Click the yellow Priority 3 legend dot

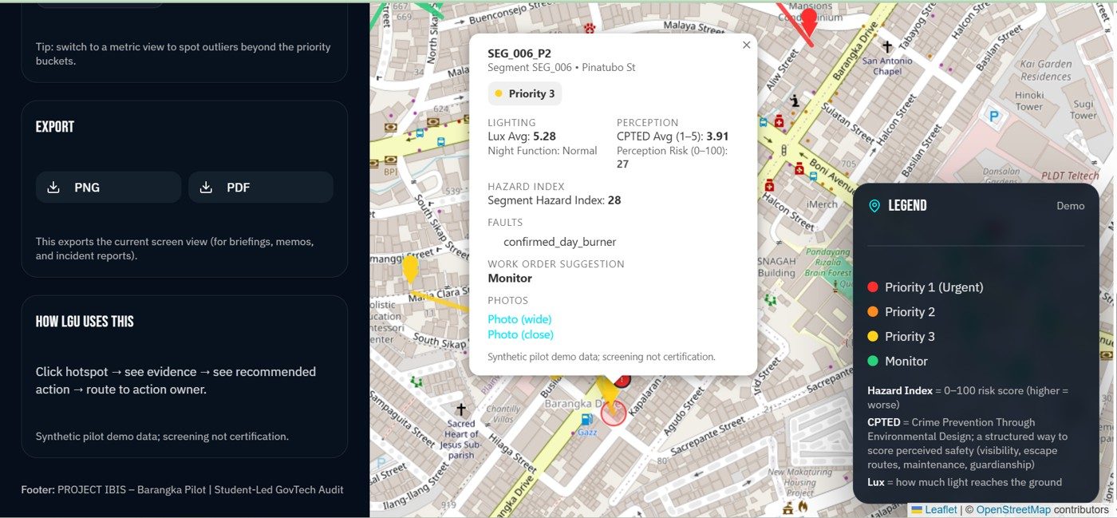click(873, 337)
